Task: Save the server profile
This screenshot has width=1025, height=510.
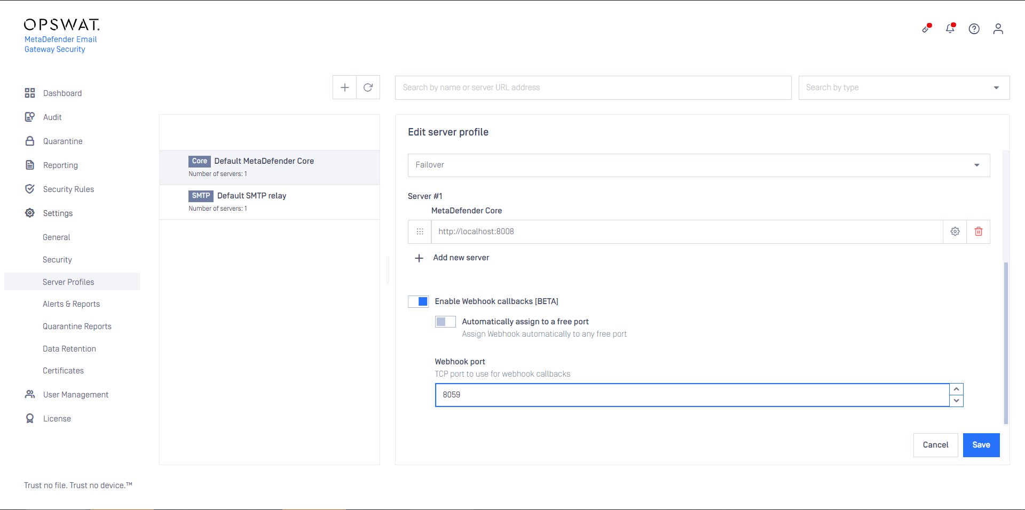Action: [981, 445]
